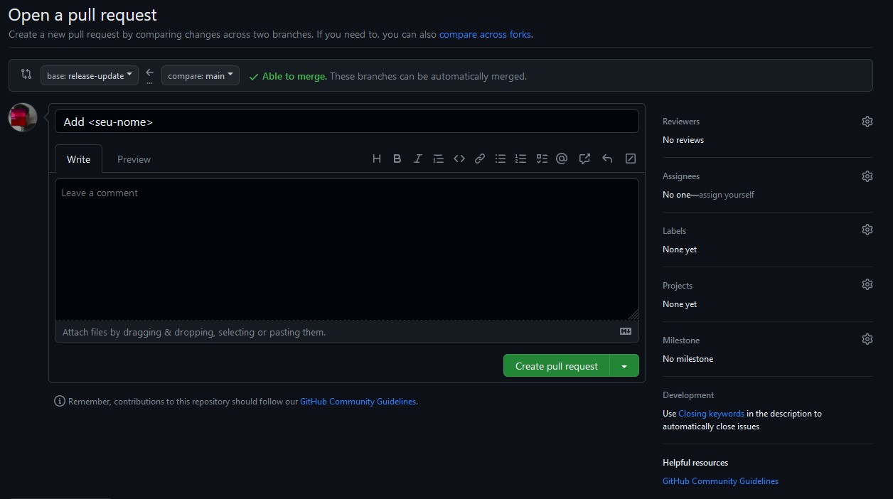Add a link via chain icon
The width and height of the screenshot is (893, 499).
coord(480,159)
